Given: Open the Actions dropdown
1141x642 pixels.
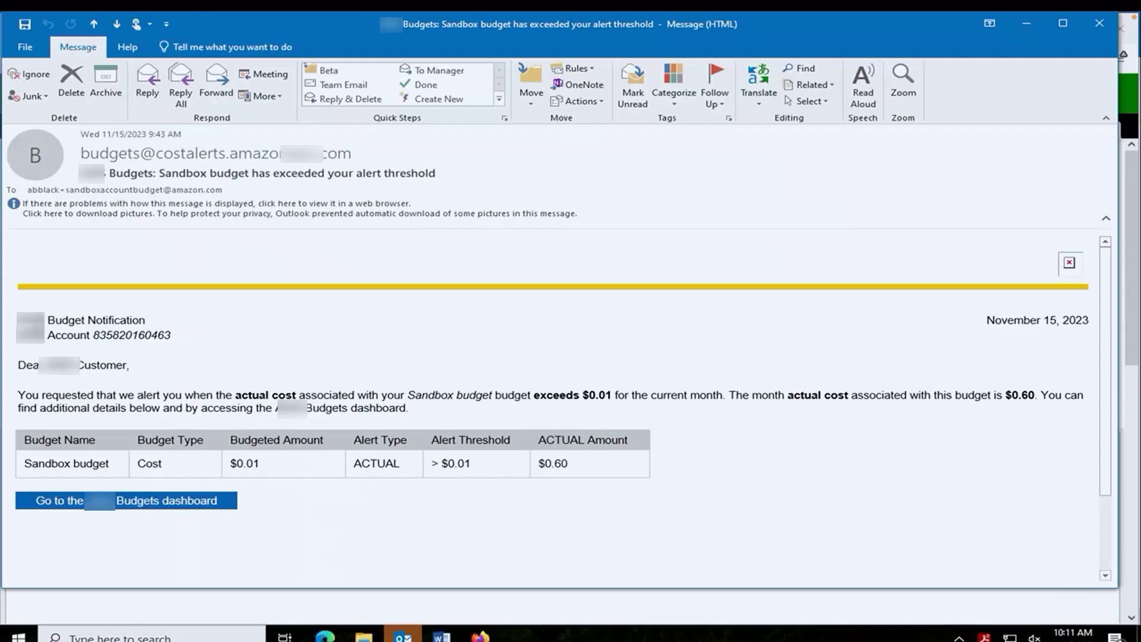Looking at the screenshot, I should 577,102.
